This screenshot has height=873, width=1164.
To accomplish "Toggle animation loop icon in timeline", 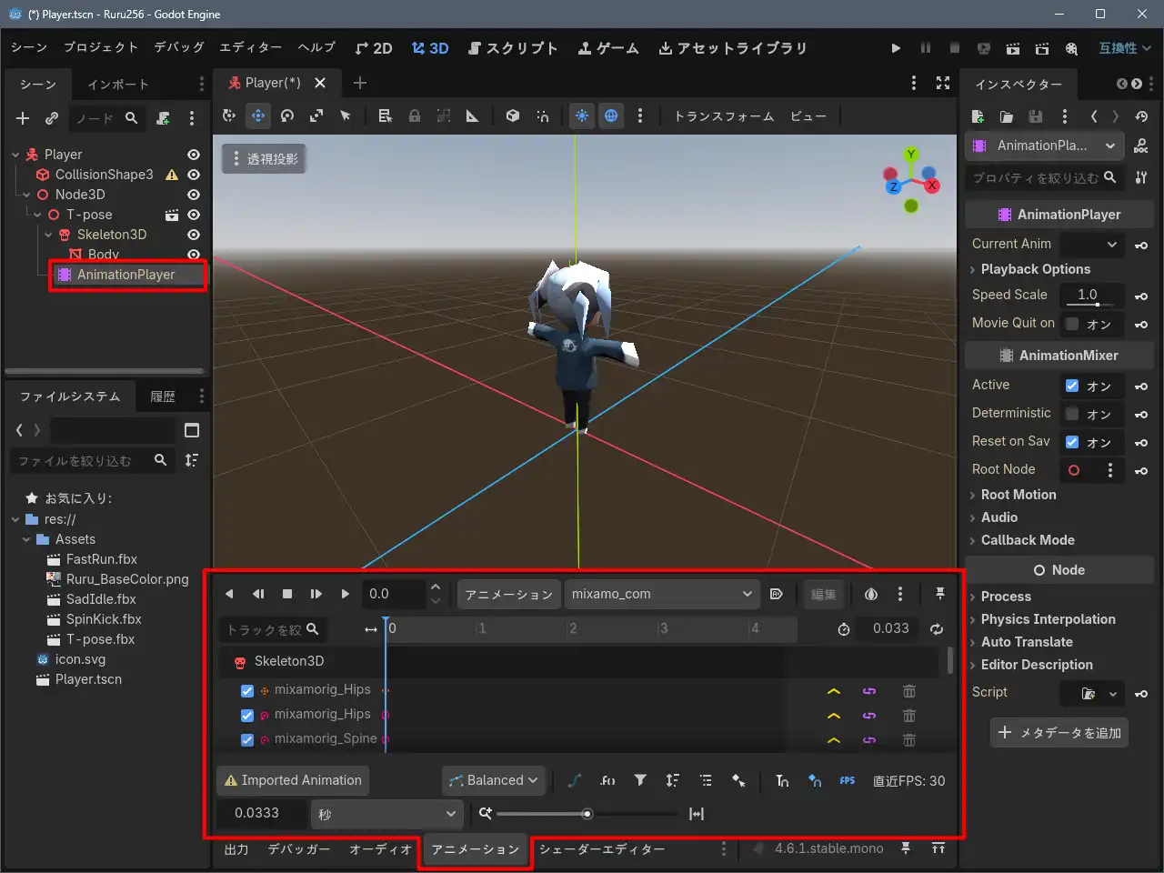I will coord(937,628).
